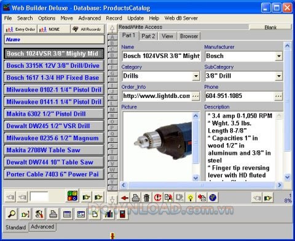Click the yellow lightbulb icon
Viewport: 295px width, 241px height.
[x=191, y=198]
